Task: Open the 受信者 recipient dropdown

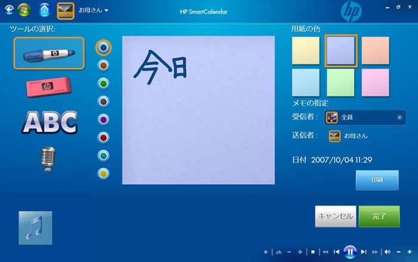Action: [x=365, y=117]
